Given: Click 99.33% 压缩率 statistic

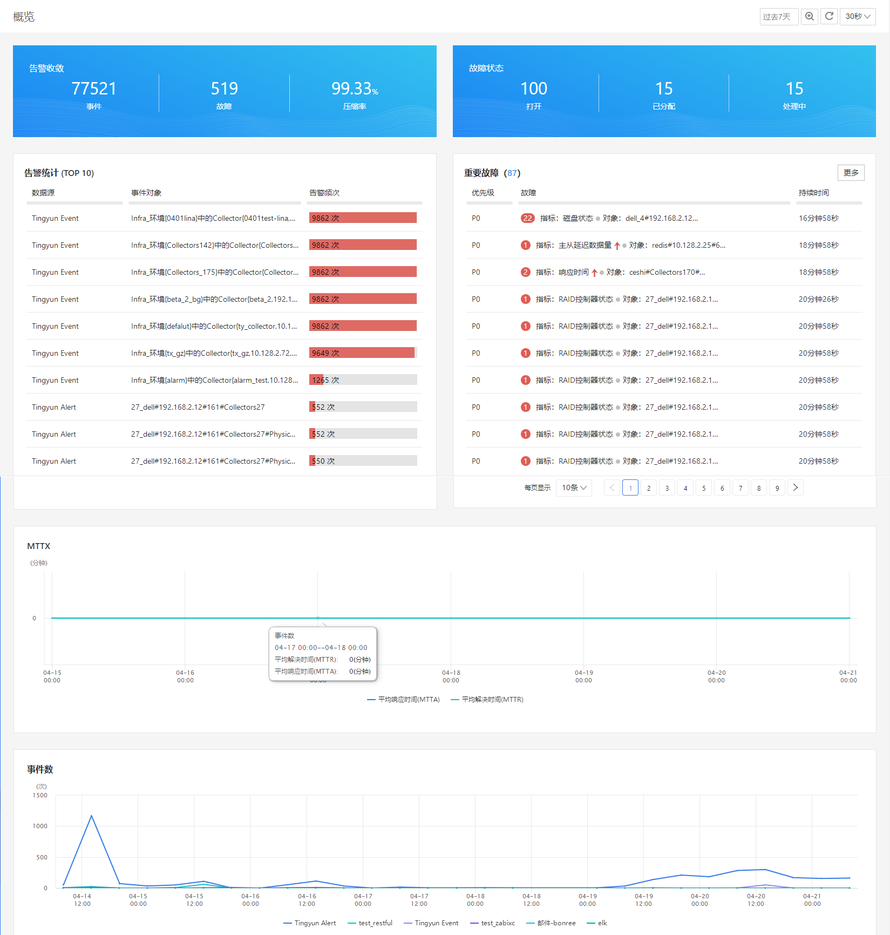Looking at the screenshot, I should pos(355,94).
